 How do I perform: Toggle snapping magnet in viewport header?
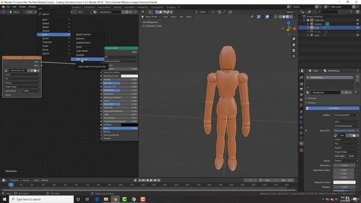[x=219, y=12]
